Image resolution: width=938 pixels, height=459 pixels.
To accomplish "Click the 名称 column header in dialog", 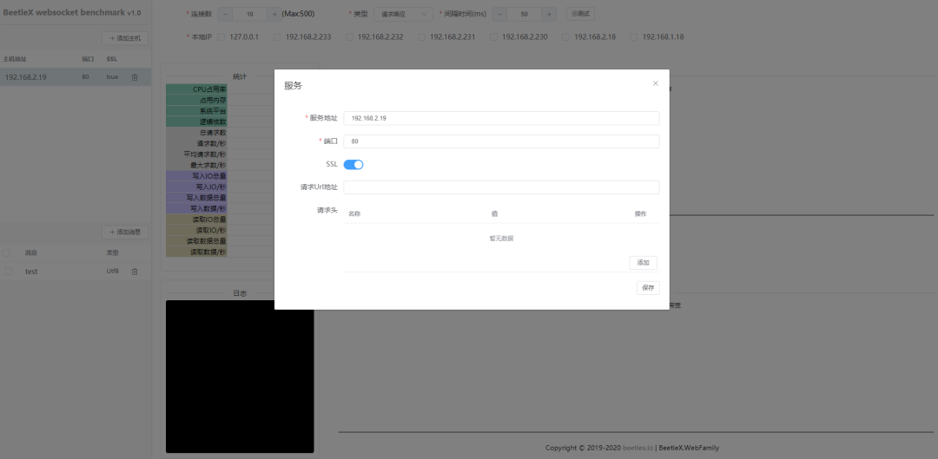I will pos(354,214).
